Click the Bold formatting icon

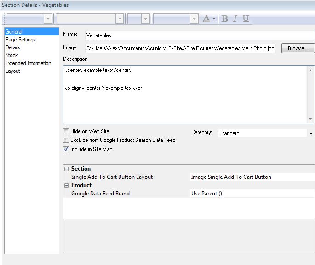pyautogui.click(x=225, y=18)
